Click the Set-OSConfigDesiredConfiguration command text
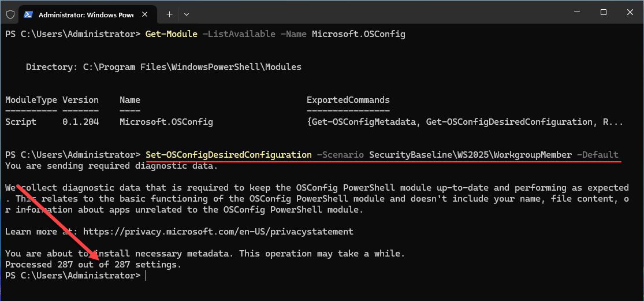The image size is (644, 301). (x=228, y=155)
